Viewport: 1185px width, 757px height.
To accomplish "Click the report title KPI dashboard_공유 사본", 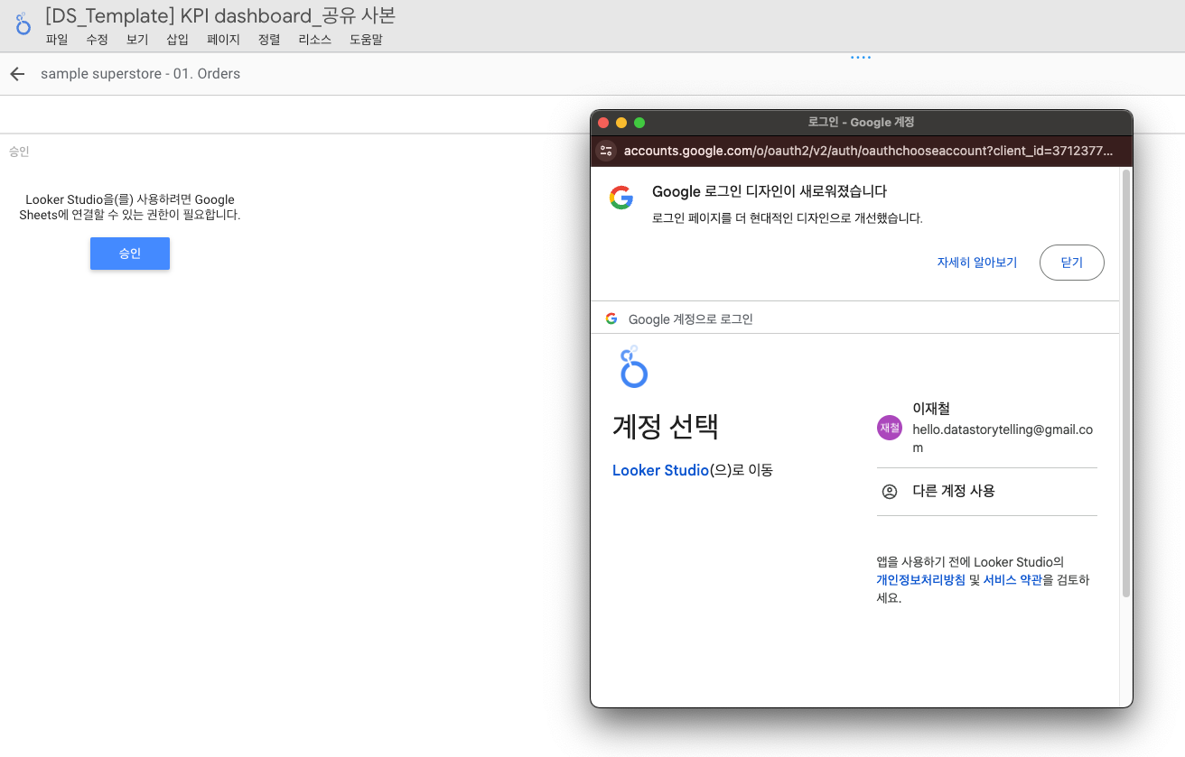I will pyautogui.click(x=220, y=15).
